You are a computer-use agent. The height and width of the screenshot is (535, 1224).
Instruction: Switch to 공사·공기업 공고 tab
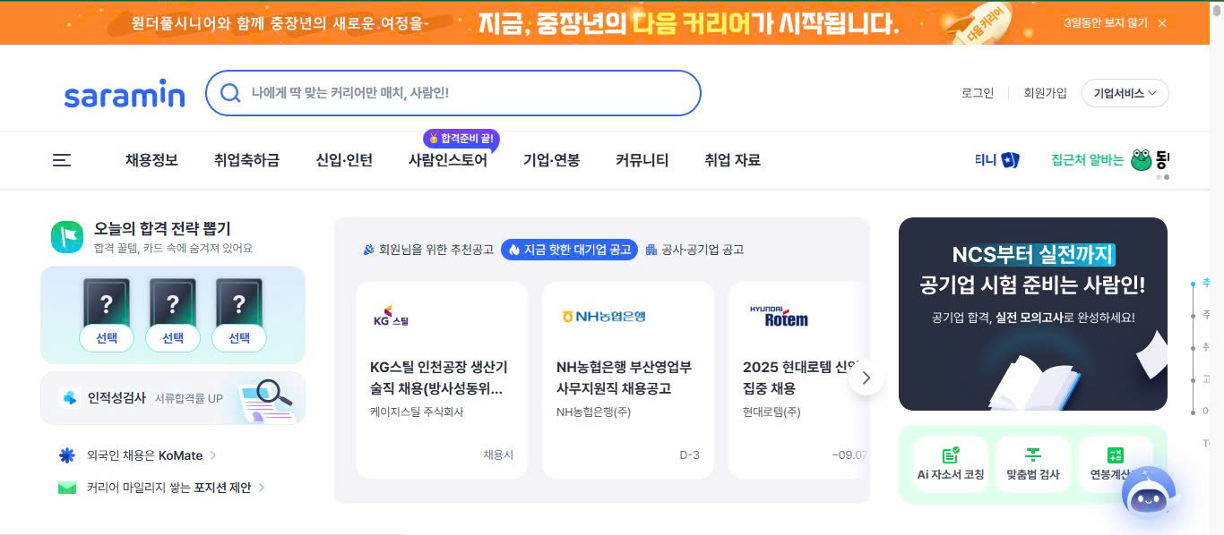pyautogui.click(x=694, y=250)
